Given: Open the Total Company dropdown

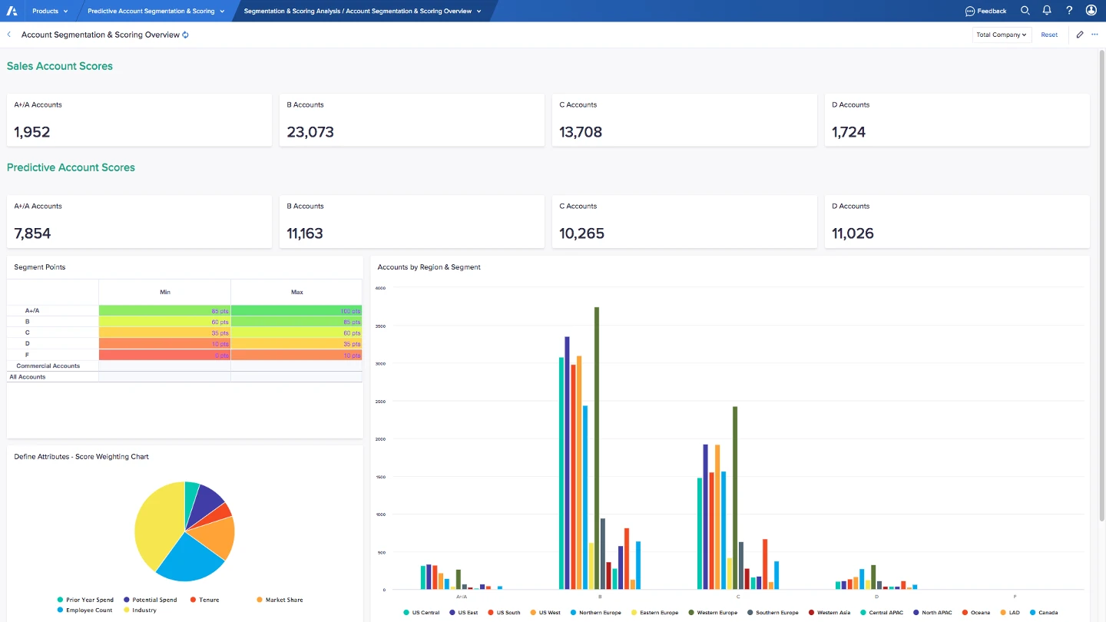Looking at the screenshot, I should (x=1002, y=35).
